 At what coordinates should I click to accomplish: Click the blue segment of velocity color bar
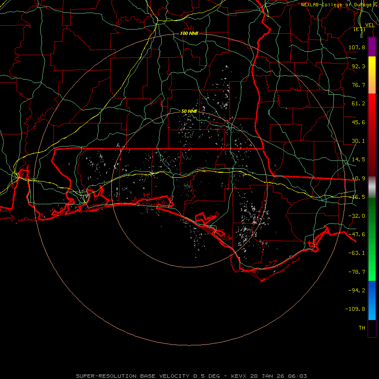(372, 300)
